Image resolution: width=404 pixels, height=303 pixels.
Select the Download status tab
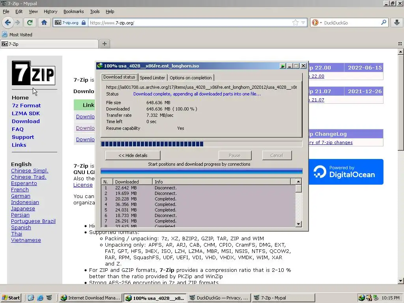coord(119,77)
